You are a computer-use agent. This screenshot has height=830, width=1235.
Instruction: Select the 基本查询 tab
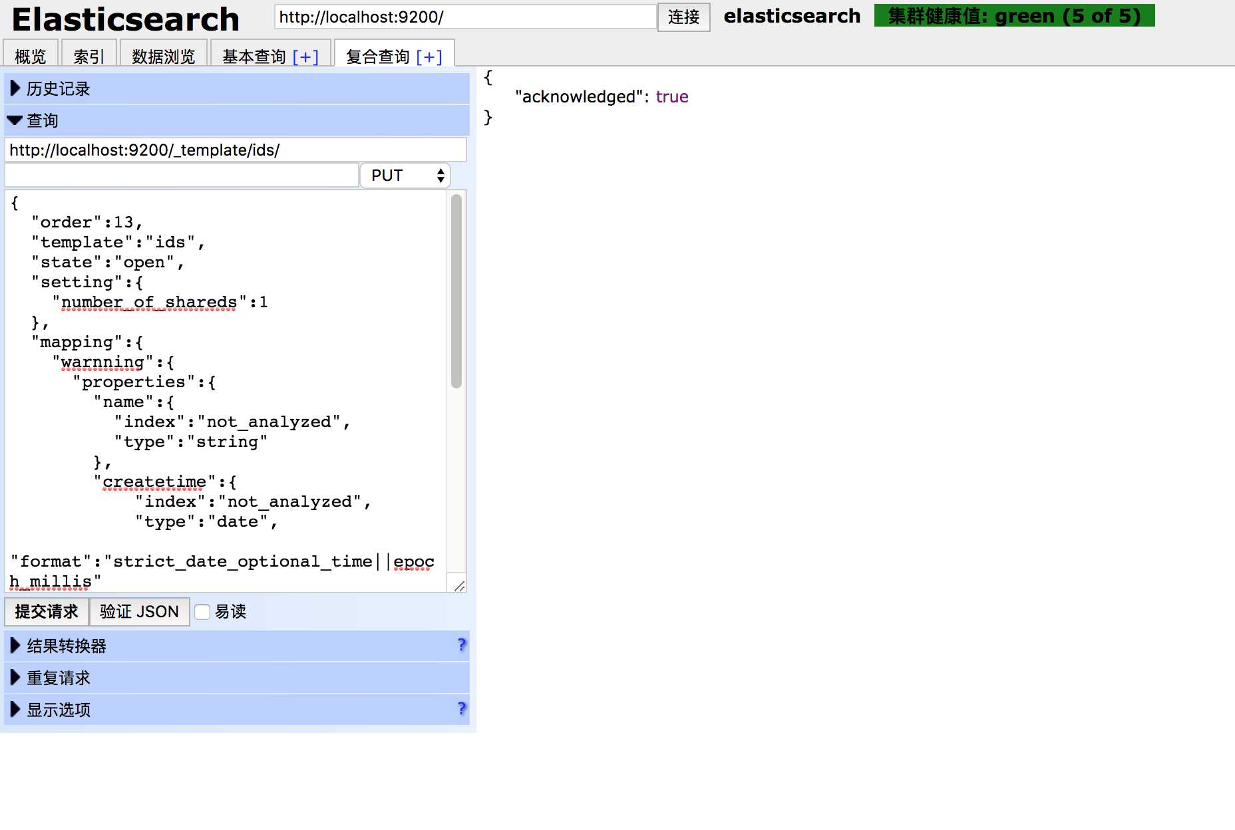coord(254,57)
